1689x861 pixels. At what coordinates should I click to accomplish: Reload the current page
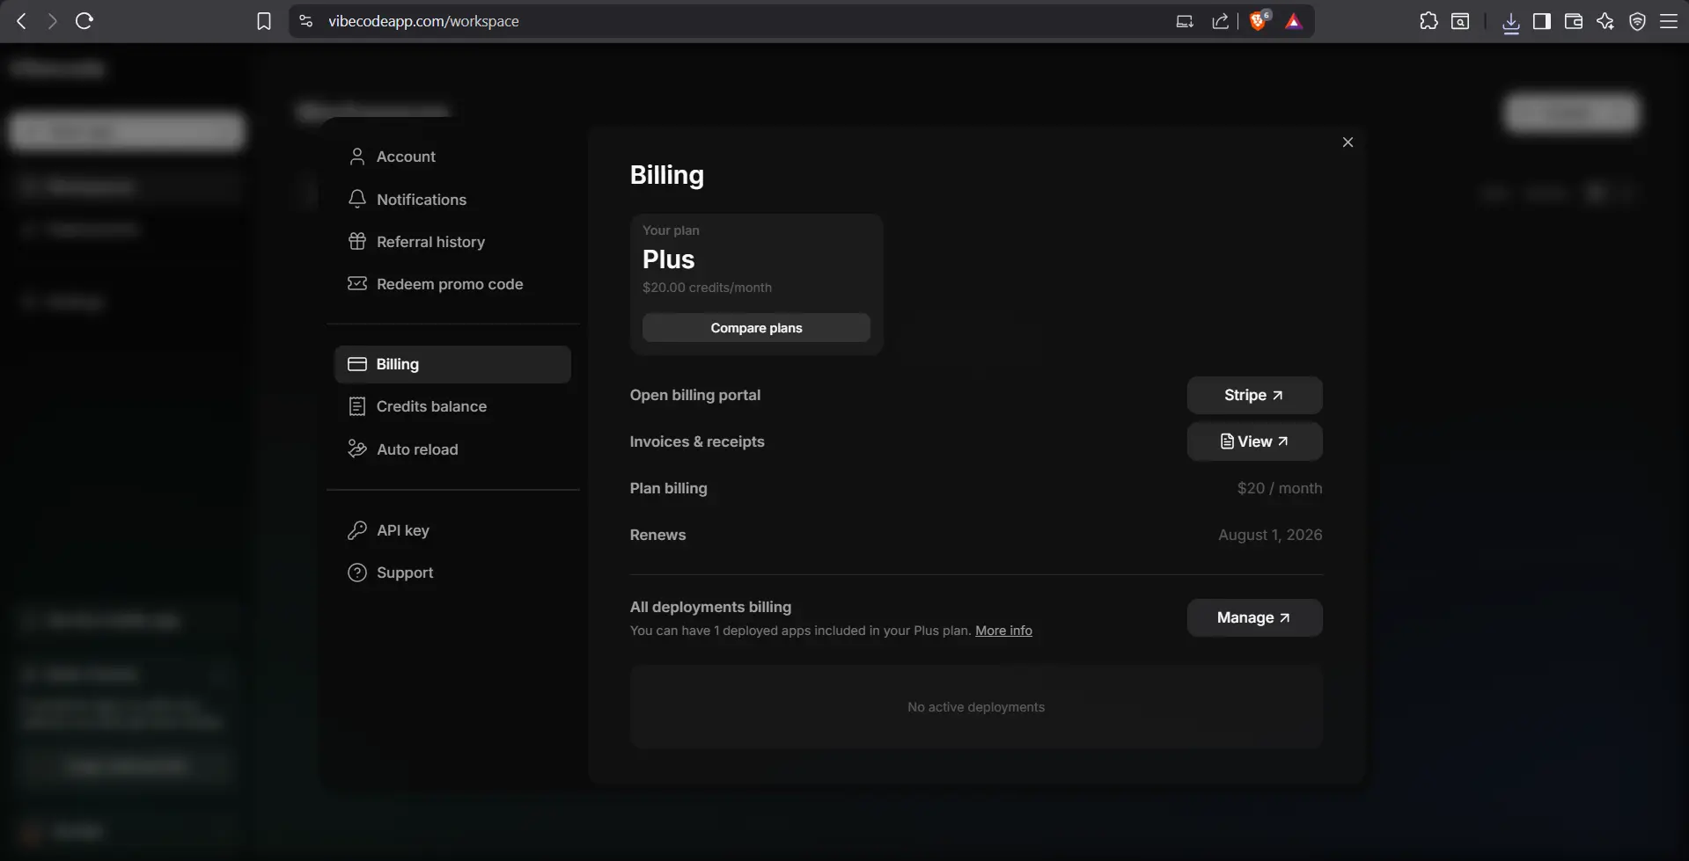click(x=84, y=21)
